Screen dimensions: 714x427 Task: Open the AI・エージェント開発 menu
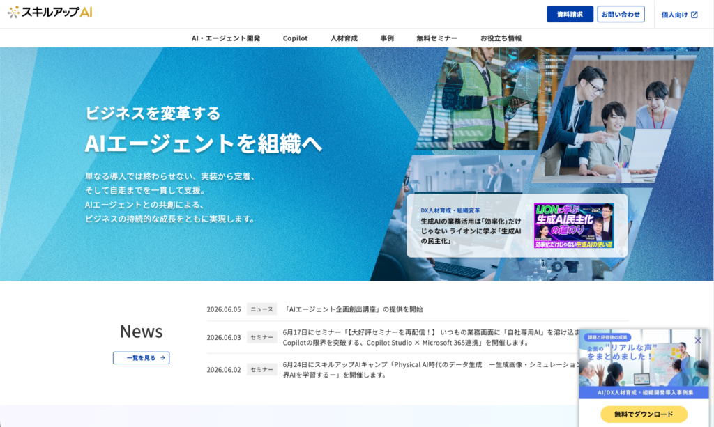(226, 38)
